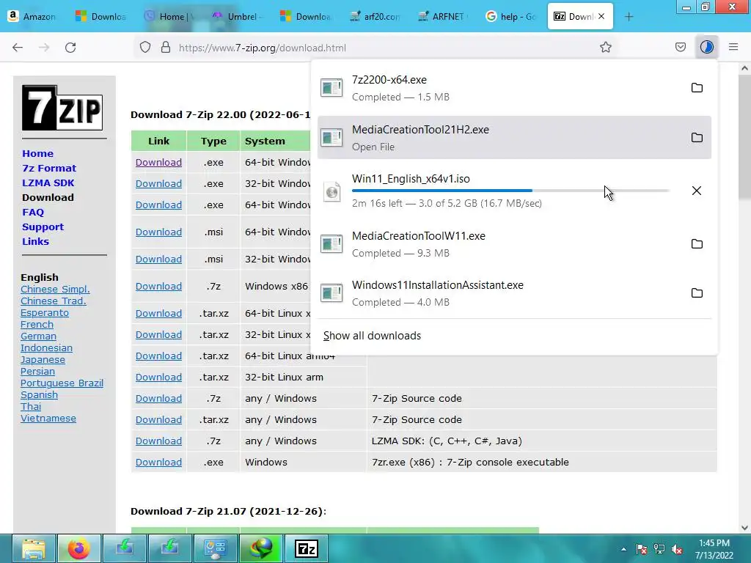Image resolution: width=751 pixels, height=563 pixels.
Task: Save page to Pocket icon
Action: [x=681, y=47]
